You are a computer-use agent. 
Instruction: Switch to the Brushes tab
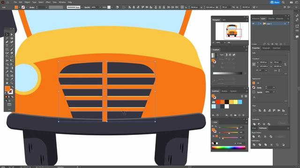pyautogui.click(x=224, y=91)
